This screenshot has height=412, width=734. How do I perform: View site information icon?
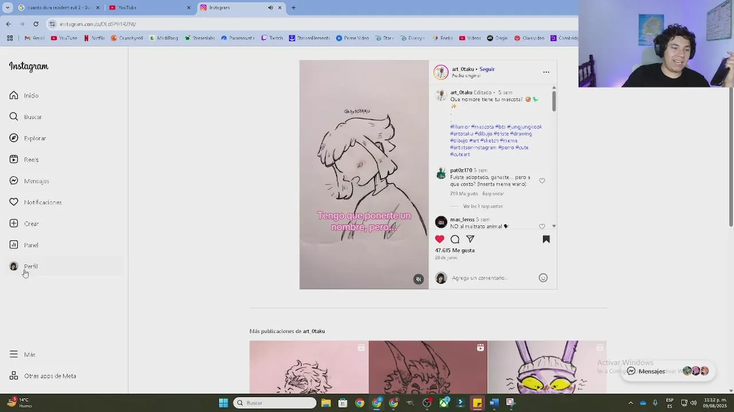[x=52, y=24]
